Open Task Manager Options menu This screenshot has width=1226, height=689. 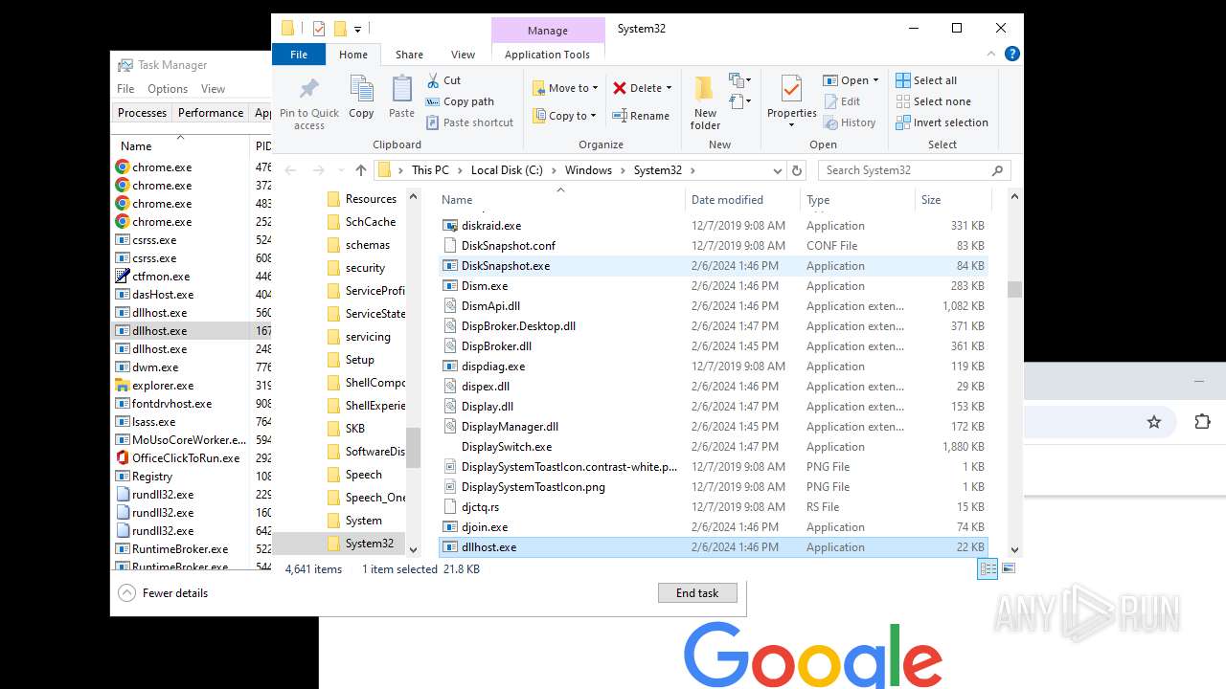click(x=168, y=89)
